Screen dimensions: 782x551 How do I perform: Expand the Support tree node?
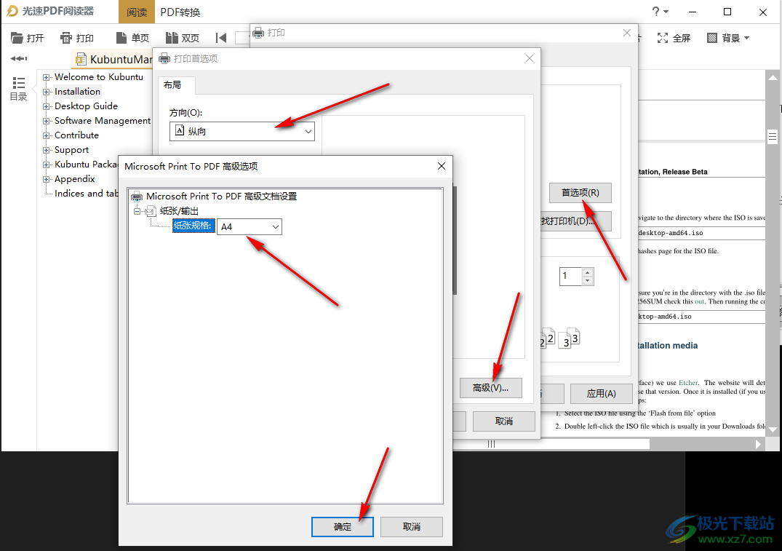(47, 150)
